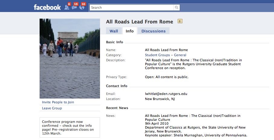Click the group icon beside the title
This screenshot has height=140, width=274.
point(180,21)
